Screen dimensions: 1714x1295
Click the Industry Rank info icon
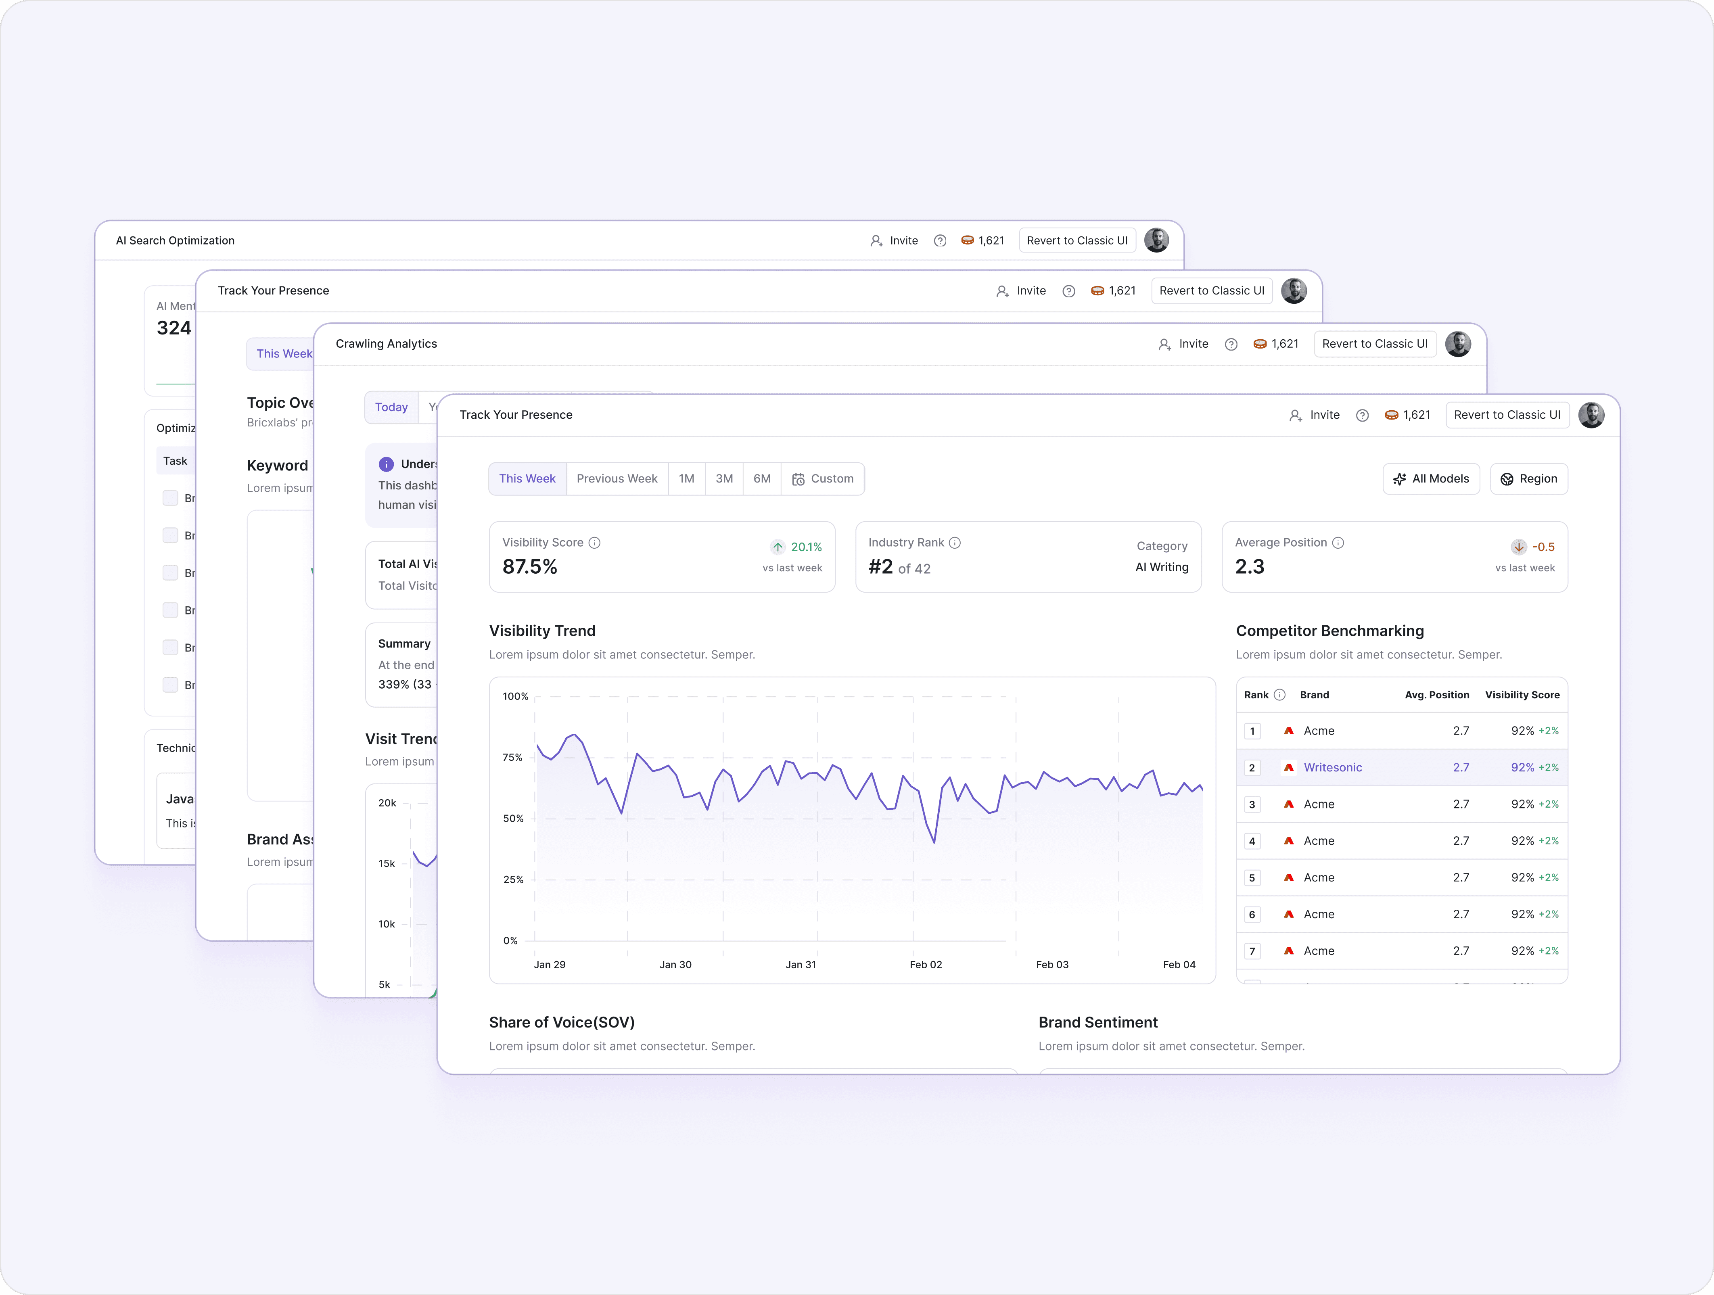click(955, 543)
